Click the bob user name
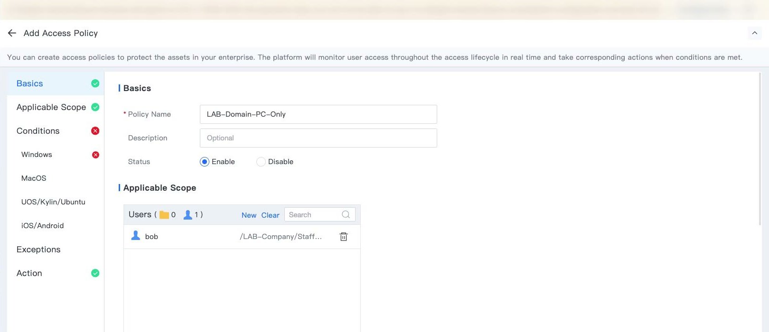769x332 pixels. (x=151, y=237)
